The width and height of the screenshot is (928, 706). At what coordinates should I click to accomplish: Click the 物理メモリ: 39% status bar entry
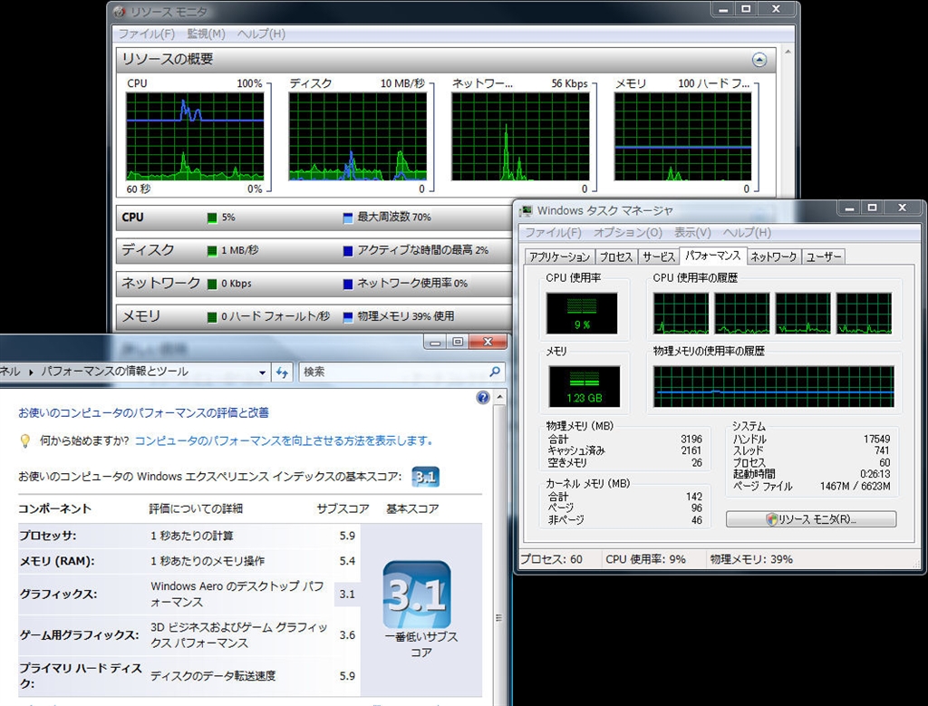tap(751, 559)
